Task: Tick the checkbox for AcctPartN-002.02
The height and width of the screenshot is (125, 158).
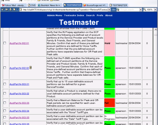Action: pos(5,68)
